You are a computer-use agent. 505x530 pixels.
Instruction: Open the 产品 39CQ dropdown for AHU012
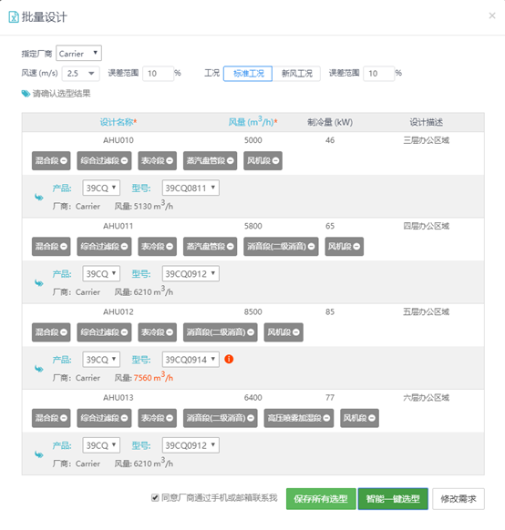pos(101,360)
